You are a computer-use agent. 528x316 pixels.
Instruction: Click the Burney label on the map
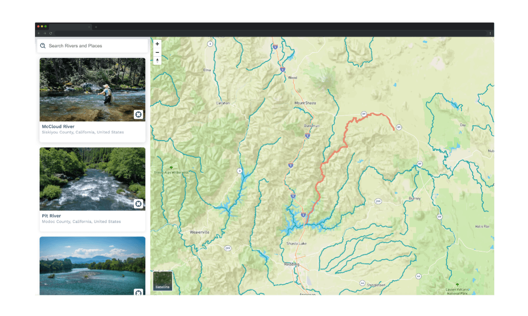[x=415, y=198]
